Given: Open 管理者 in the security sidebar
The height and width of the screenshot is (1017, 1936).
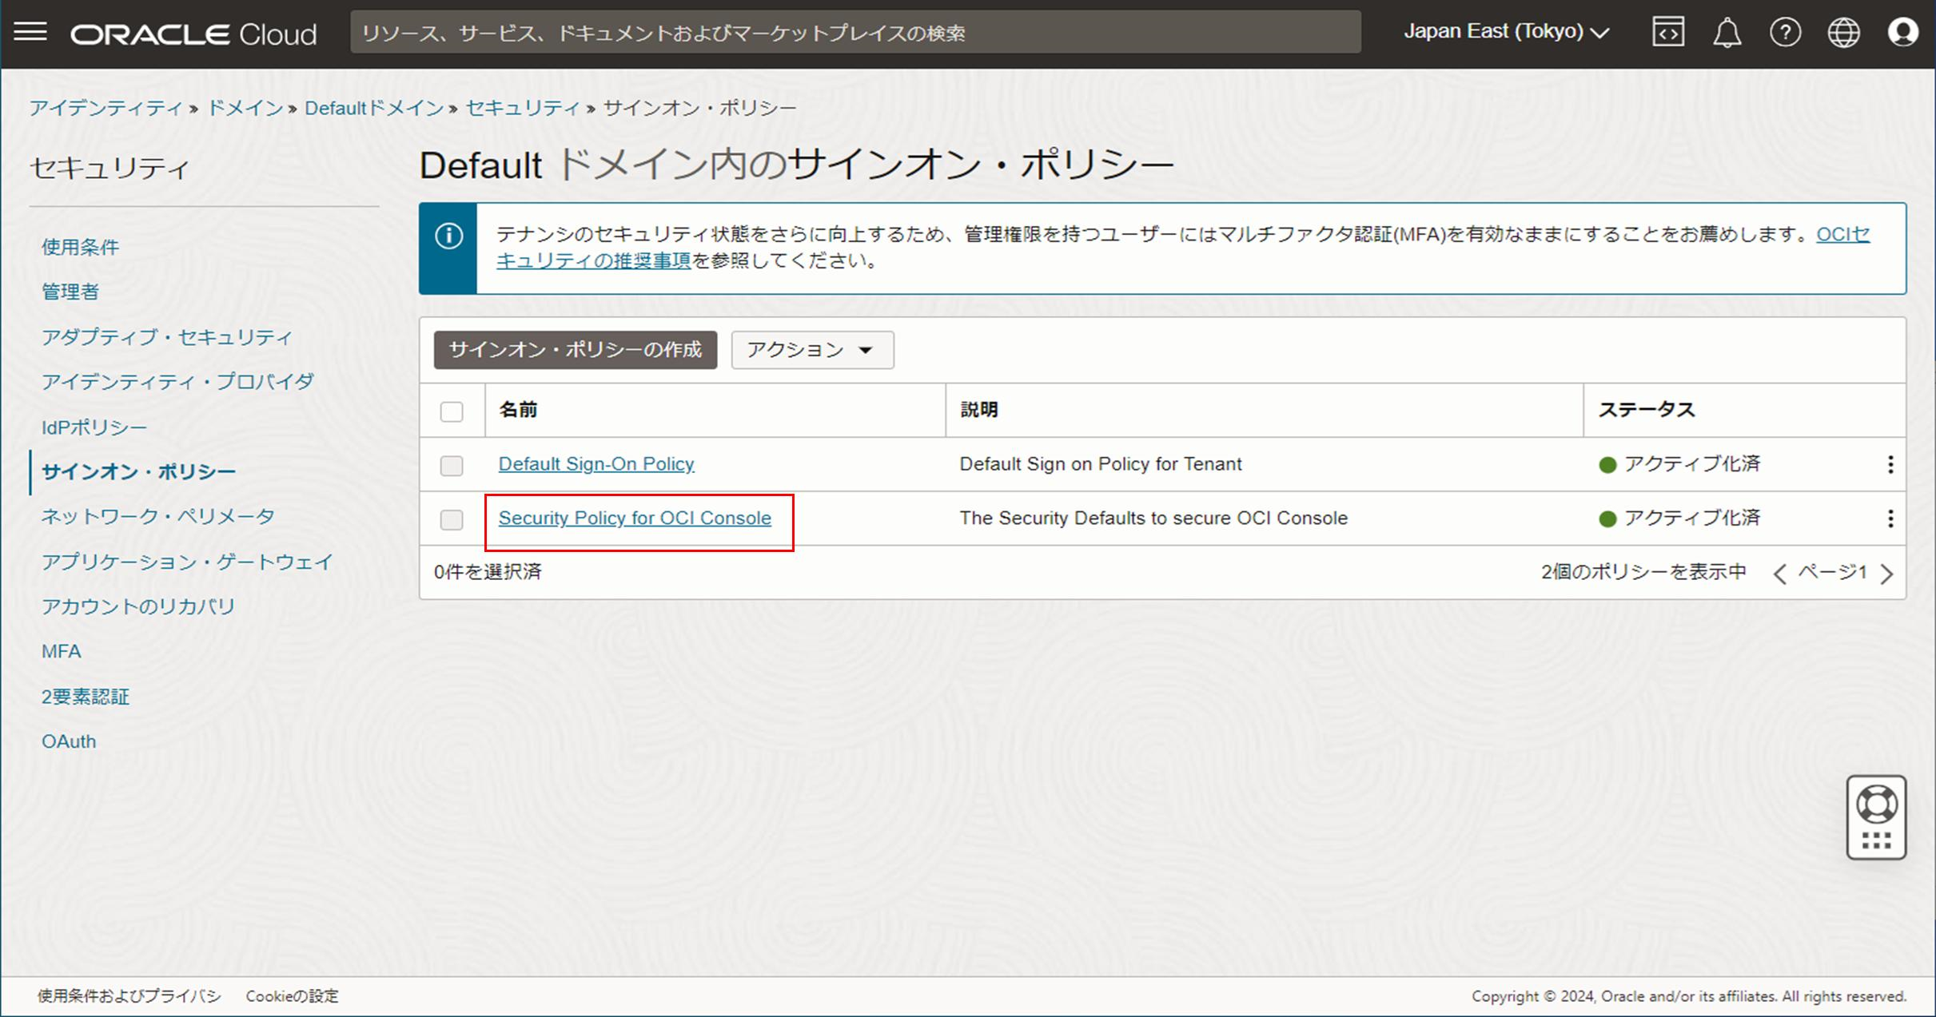Looking at the screenshot, I should (70, 292).
